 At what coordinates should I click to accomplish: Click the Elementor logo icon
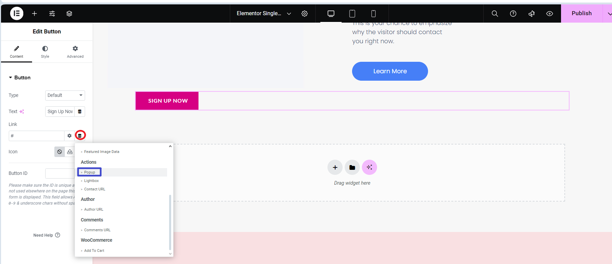coord(17,14)
